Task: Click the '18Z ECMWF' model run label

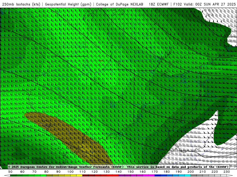Action: (x=158, y=4)
